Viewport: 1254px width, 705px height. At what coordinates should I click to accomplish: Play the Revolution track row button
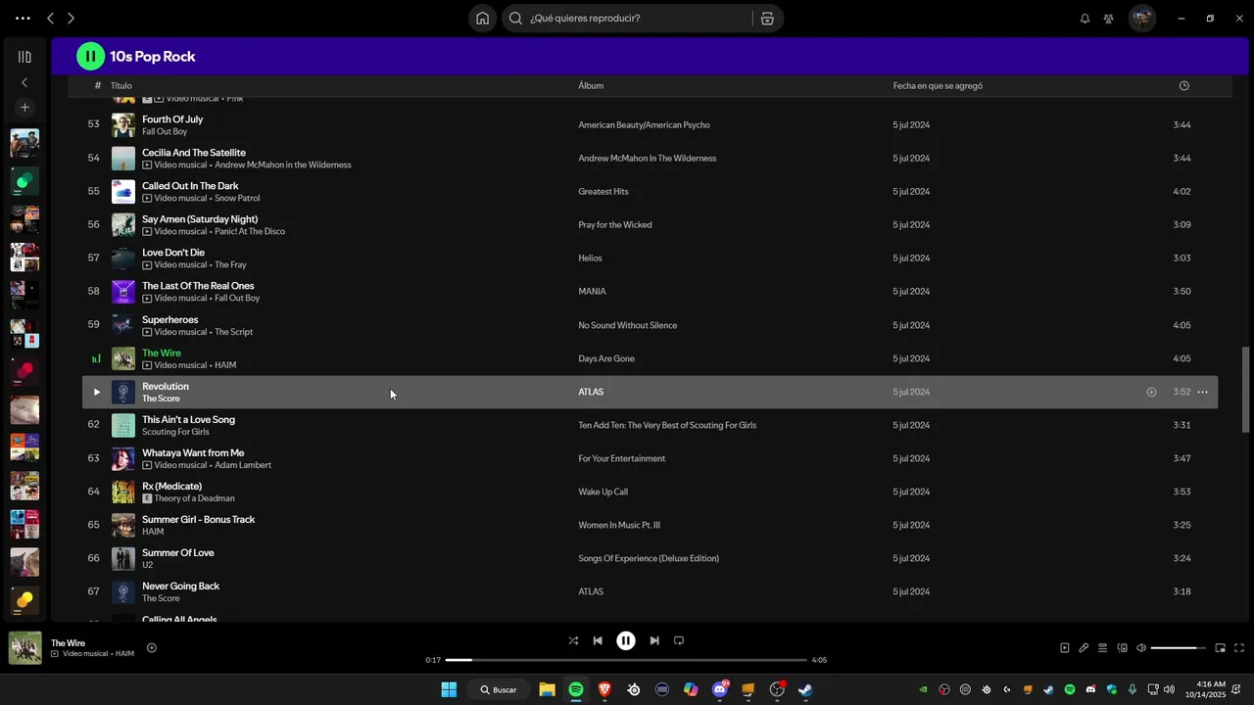[x=96, y=392]
